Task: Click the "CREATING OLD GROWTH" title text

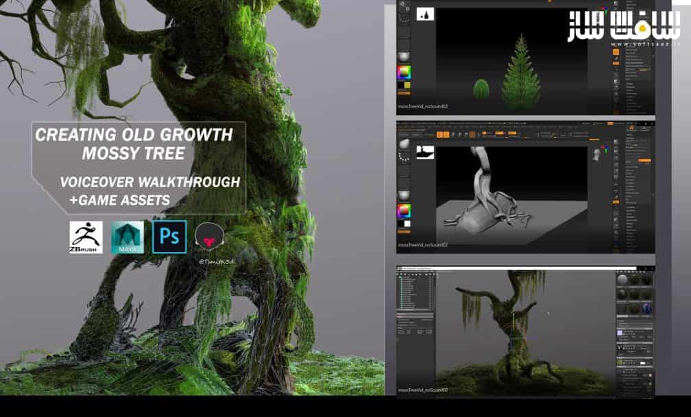Action: (134, 135)
